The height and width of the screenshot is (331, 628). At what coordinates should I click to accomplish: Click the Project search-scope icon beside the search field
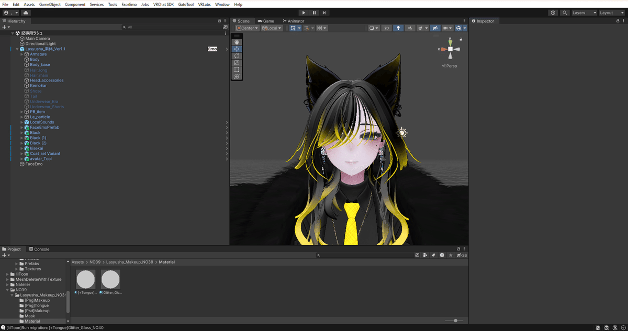pos(417,255)
